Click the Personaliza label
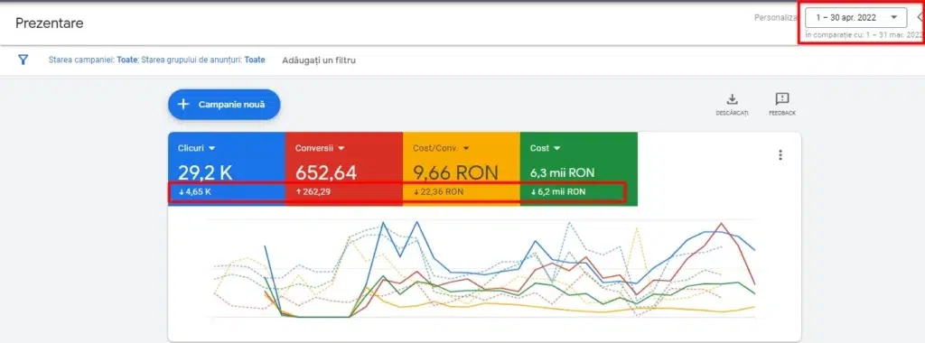925x343 pixels. (776, 18)
